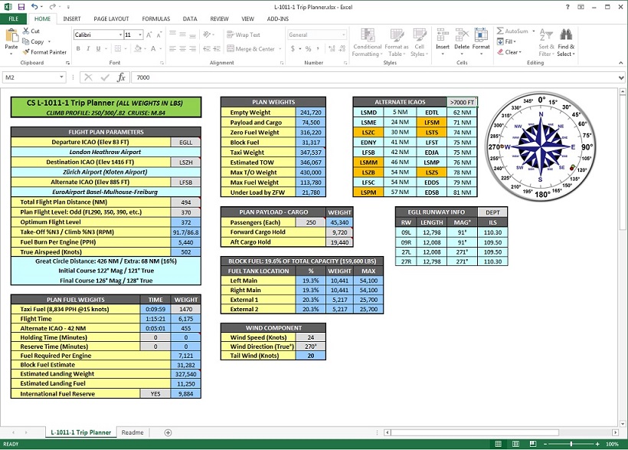
Task: Select the Destination ICAO cell LSZH
Action: click(185, 162)
